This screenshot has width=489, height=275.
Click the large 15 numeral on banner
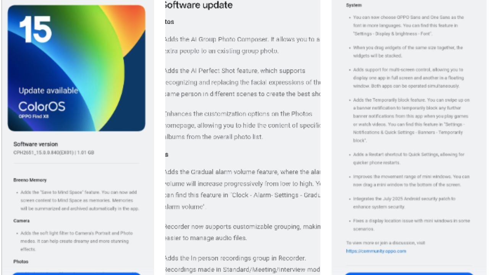[35, 29]
